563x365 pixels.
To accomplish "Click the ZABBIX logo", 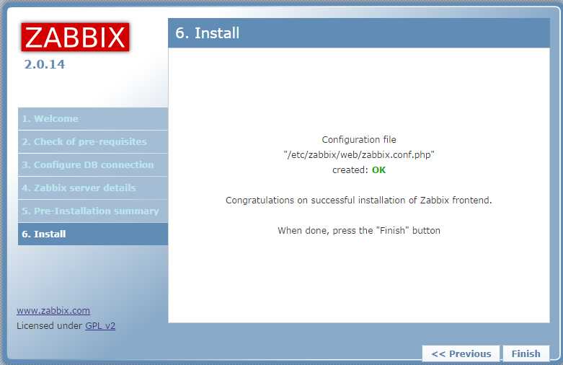I will point(75,37).
